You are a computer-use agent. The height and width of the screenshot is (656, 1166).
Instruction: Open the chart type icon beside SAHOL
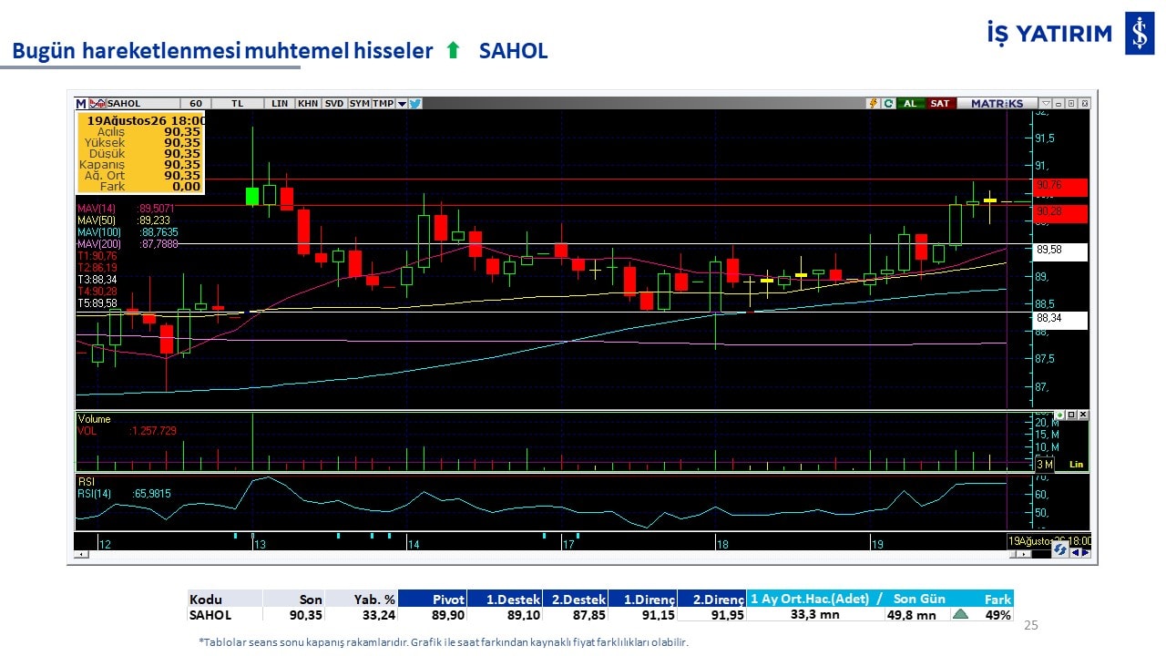click(x=97, y=104)
